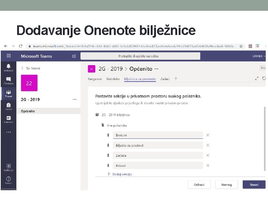This screenshot has height=201, width=268.
Task: Select the Bilježnica za predmete tab
Action: (x=140, y=79)
